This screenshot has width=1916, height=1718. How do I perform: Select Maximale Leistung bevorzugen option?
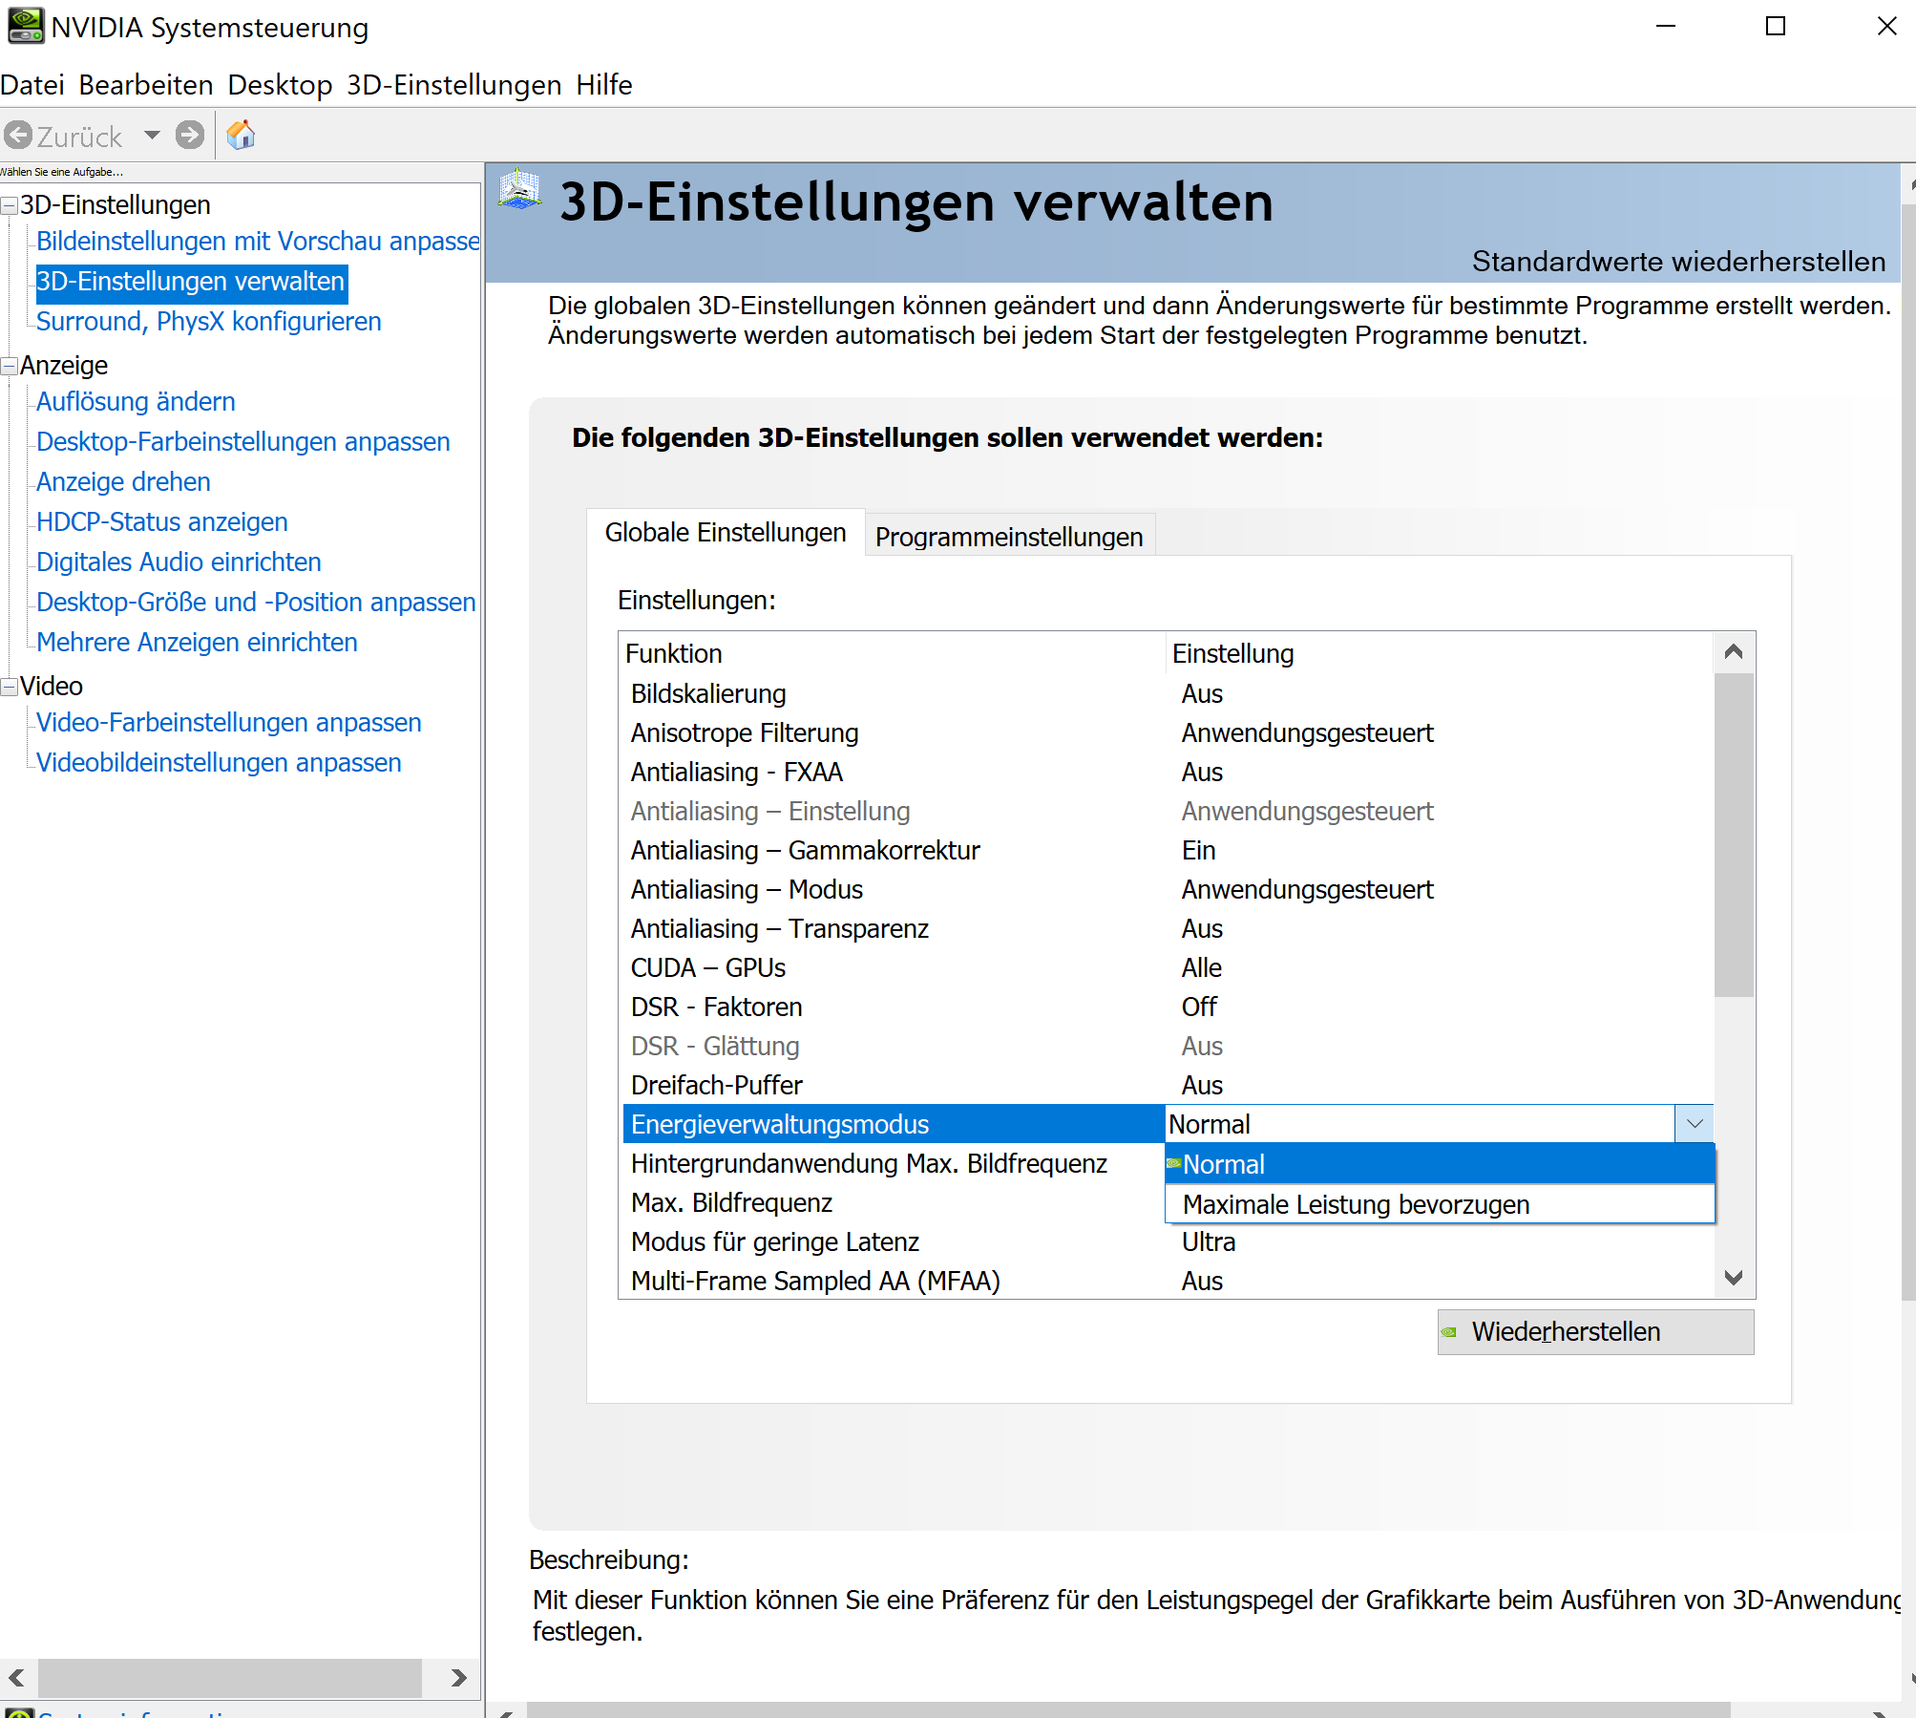(x=1356, y=1204)
